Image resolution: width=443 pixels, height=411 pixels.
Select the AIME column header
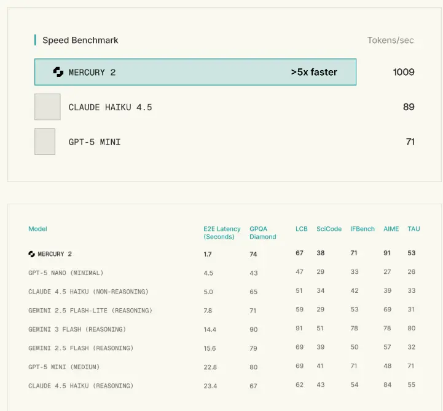tap(391, 229)
